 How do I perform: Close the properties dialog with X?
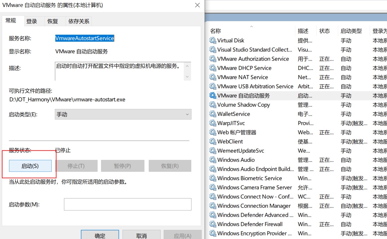(197, 5)
